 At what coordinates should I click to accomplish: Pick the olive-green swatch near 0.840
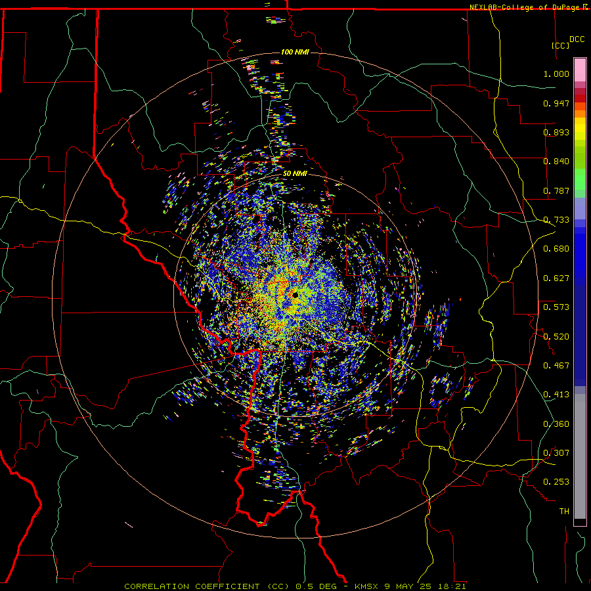click(x=580, y=158)
